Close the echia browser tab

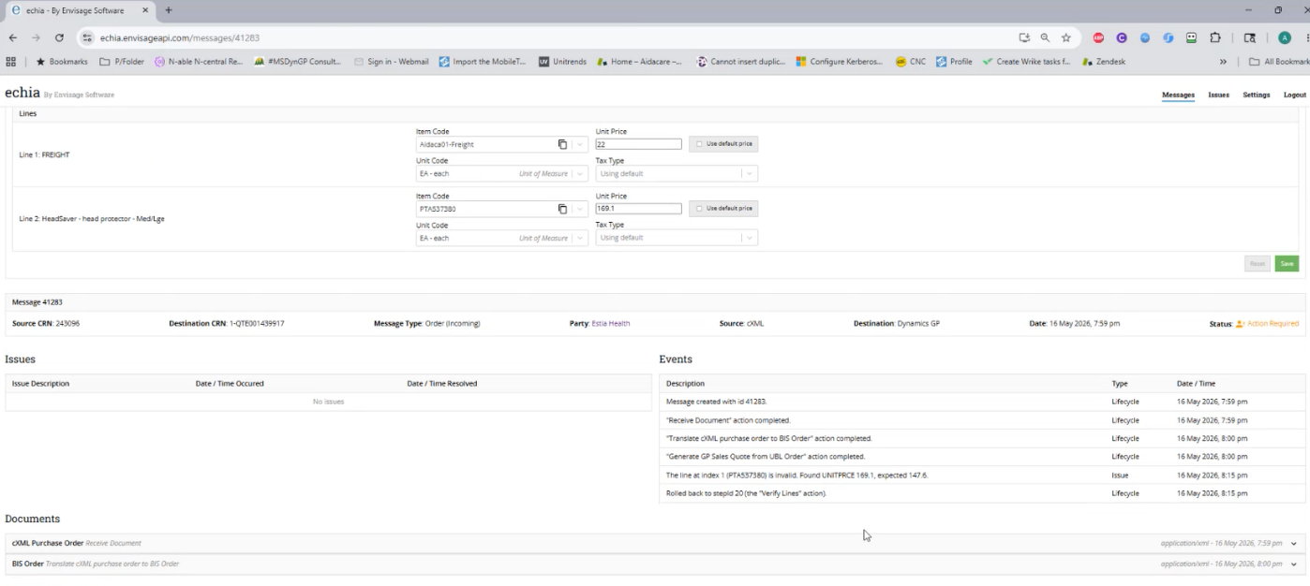[x=146, y=10]
